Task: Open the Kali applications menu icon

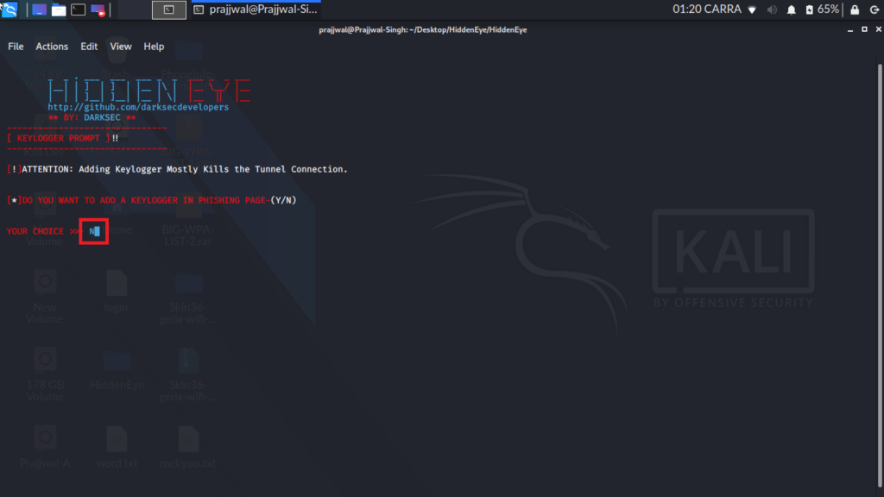Action: click(x=9, y=9)
